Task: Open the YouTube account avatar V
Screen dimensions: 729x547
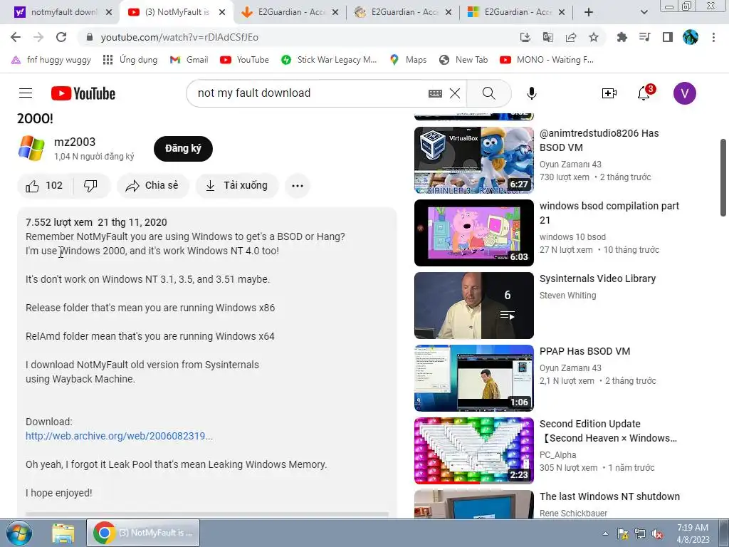Action: coord(684,93)
